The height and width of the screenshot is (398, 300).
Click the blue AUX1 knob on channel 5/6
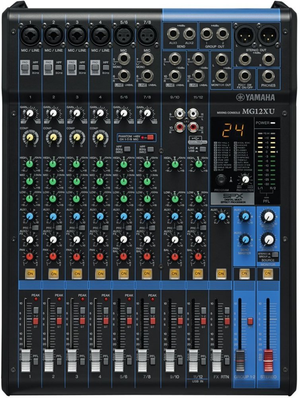point(123,216)
